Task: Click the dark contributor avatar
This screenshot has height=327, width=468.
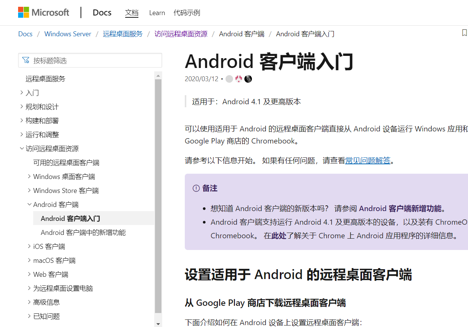Action: [x=248, y=79]
